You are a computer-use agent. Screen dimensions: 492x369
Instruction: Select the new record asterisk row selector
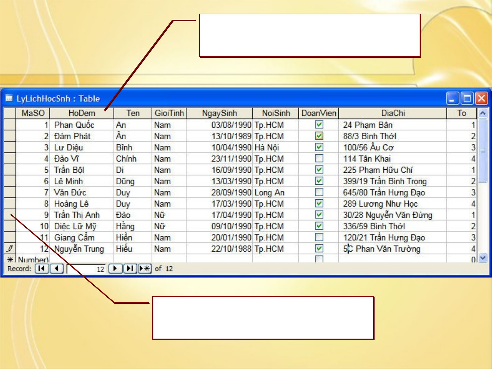pos(10,259)
